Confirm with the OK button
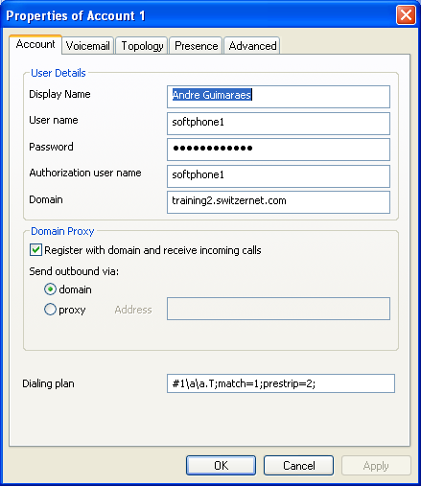This screenshot has height=486, width=421. click(221, 466)
